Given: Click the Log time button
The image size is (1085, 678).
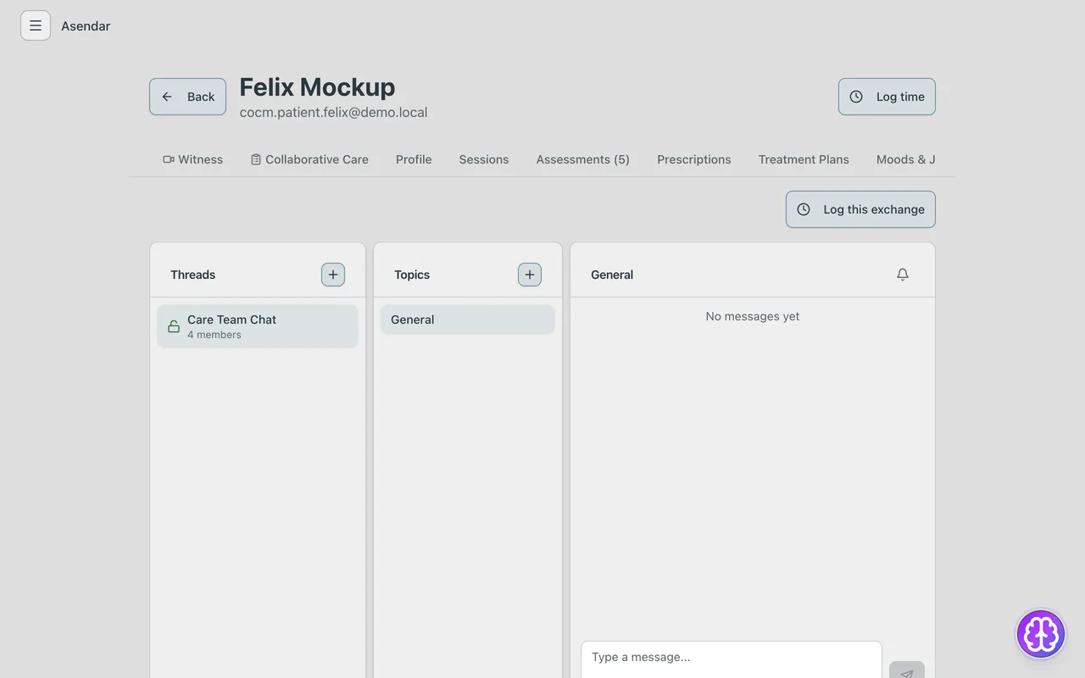Looking at the screenshot, I should click(x=887, y=97).
